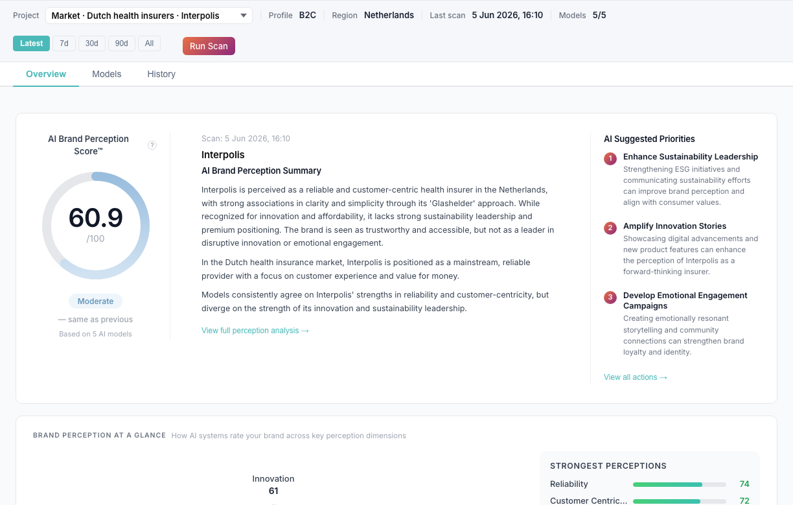Image resolution: width=793 pixels, height=505 pixels.
Task: Switch to the Overview tab
Action: tap(46, 74)
